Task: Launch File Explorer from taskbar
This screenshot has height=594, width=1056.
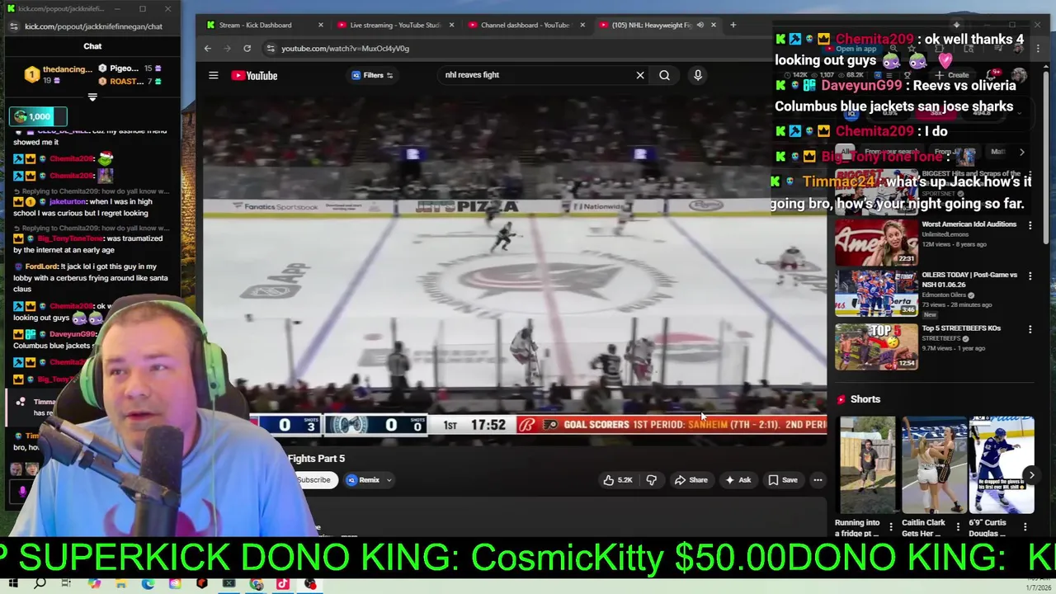Action: tap(120, 584)
